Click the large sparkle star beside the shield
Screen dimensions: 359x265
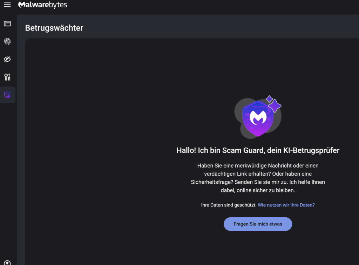pyautogui.click(x=275, y=106)
